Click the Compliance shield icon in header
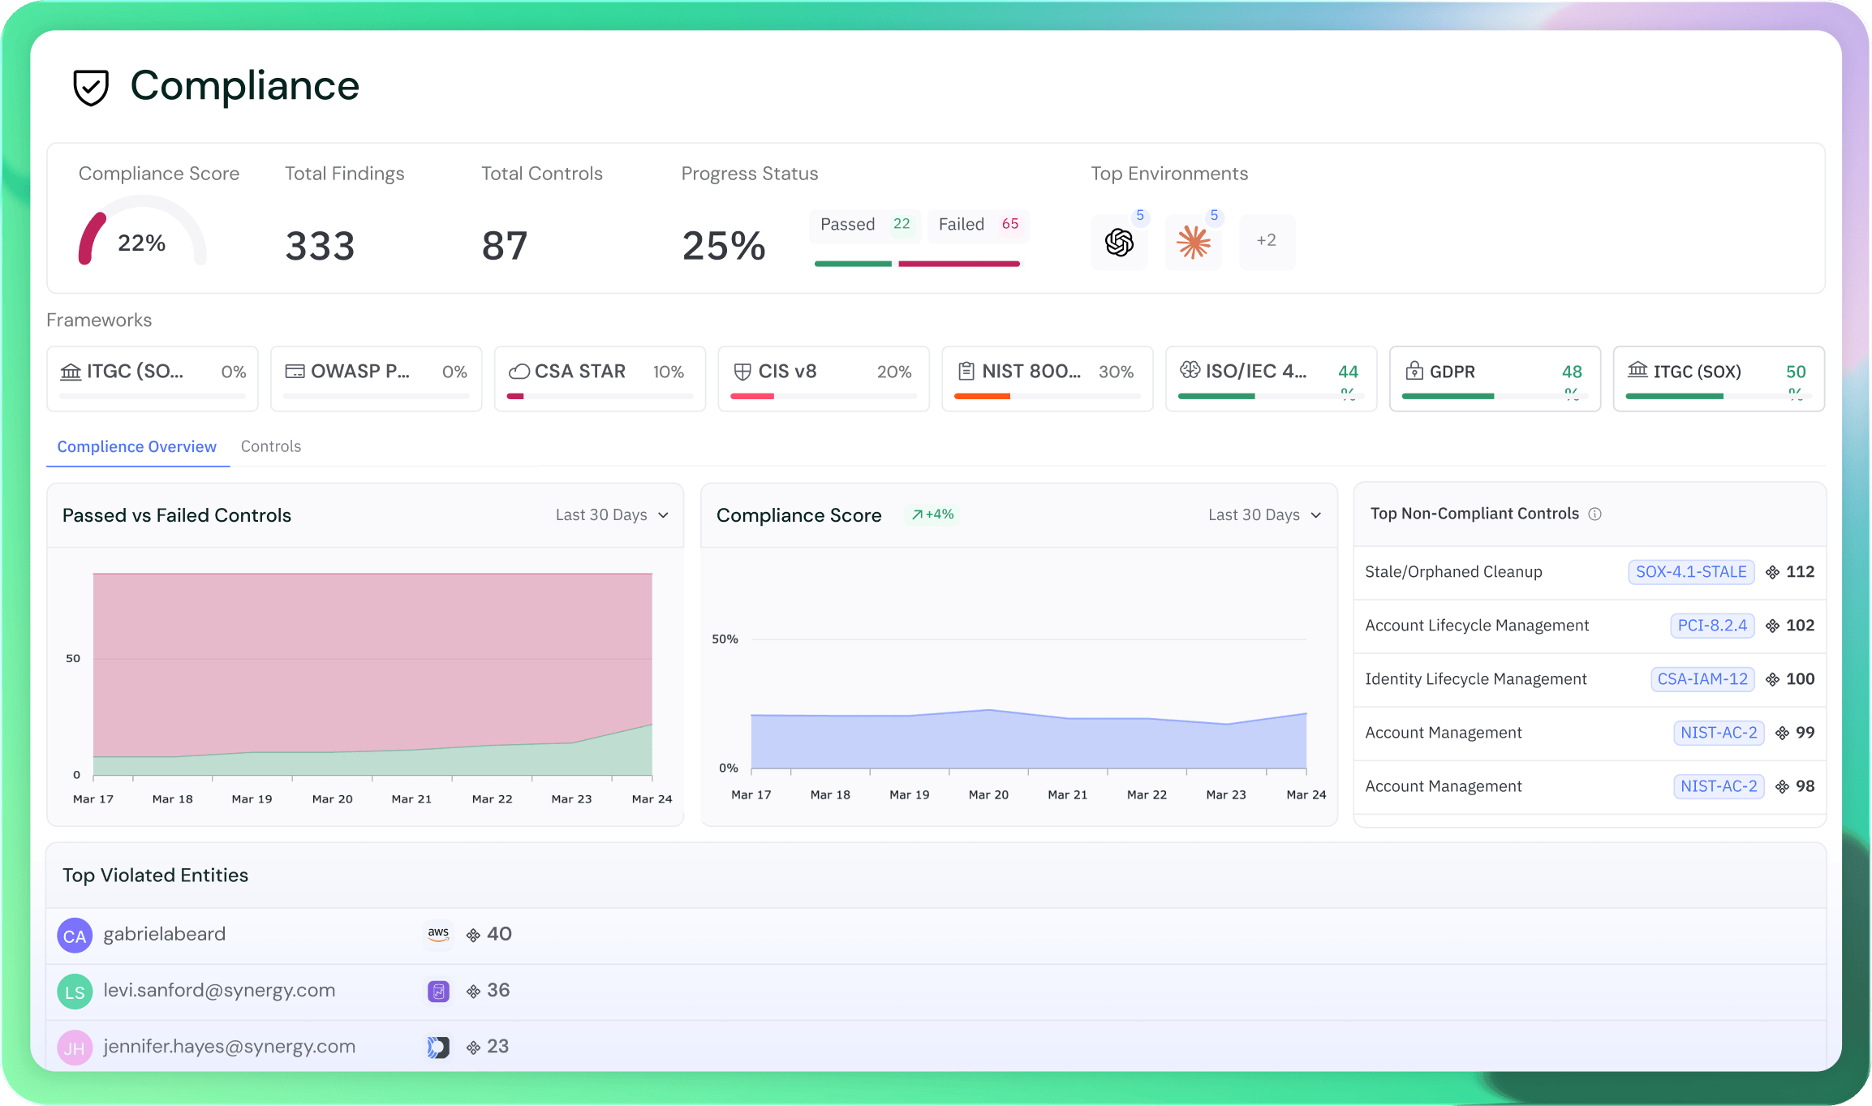This screenshot has width=1872, height=1106. click(91, 87)
